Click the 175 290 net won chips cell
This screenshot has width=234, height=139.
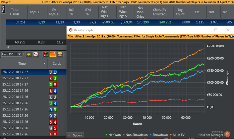(143, 22)
